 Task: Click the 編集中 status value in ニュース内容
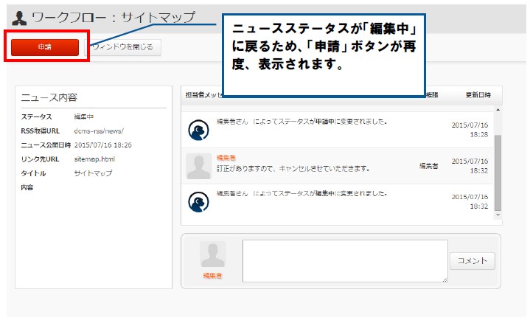tap(83, 116)
